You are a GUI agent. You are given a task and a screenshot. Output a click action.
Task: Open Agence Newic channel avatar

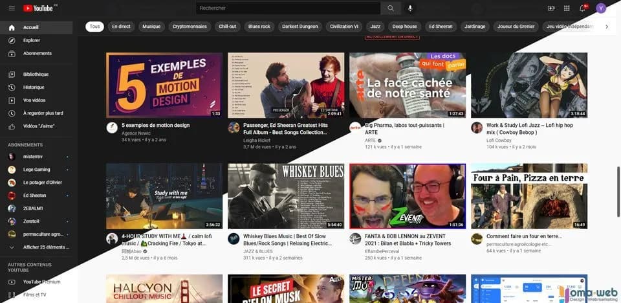112,128
